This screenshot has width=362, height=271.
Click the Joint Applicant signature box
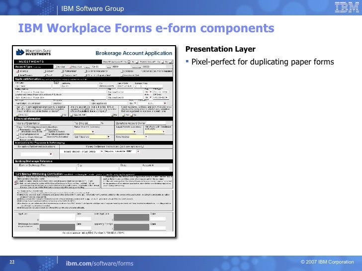[x=131, y=217]
